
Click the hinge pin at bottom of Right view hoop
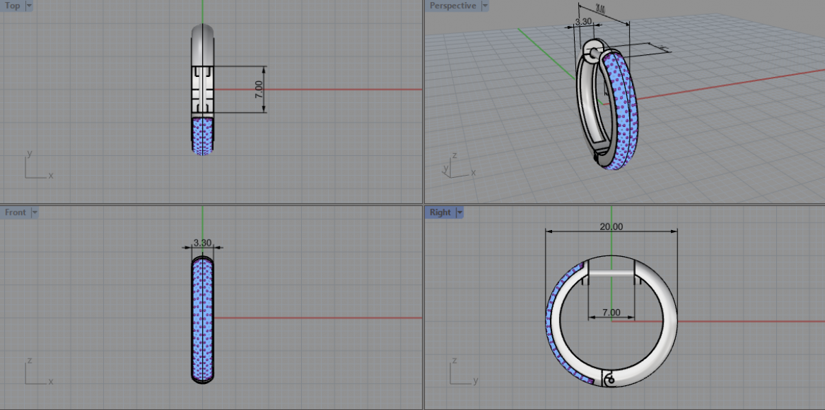[x=610, y=379]
